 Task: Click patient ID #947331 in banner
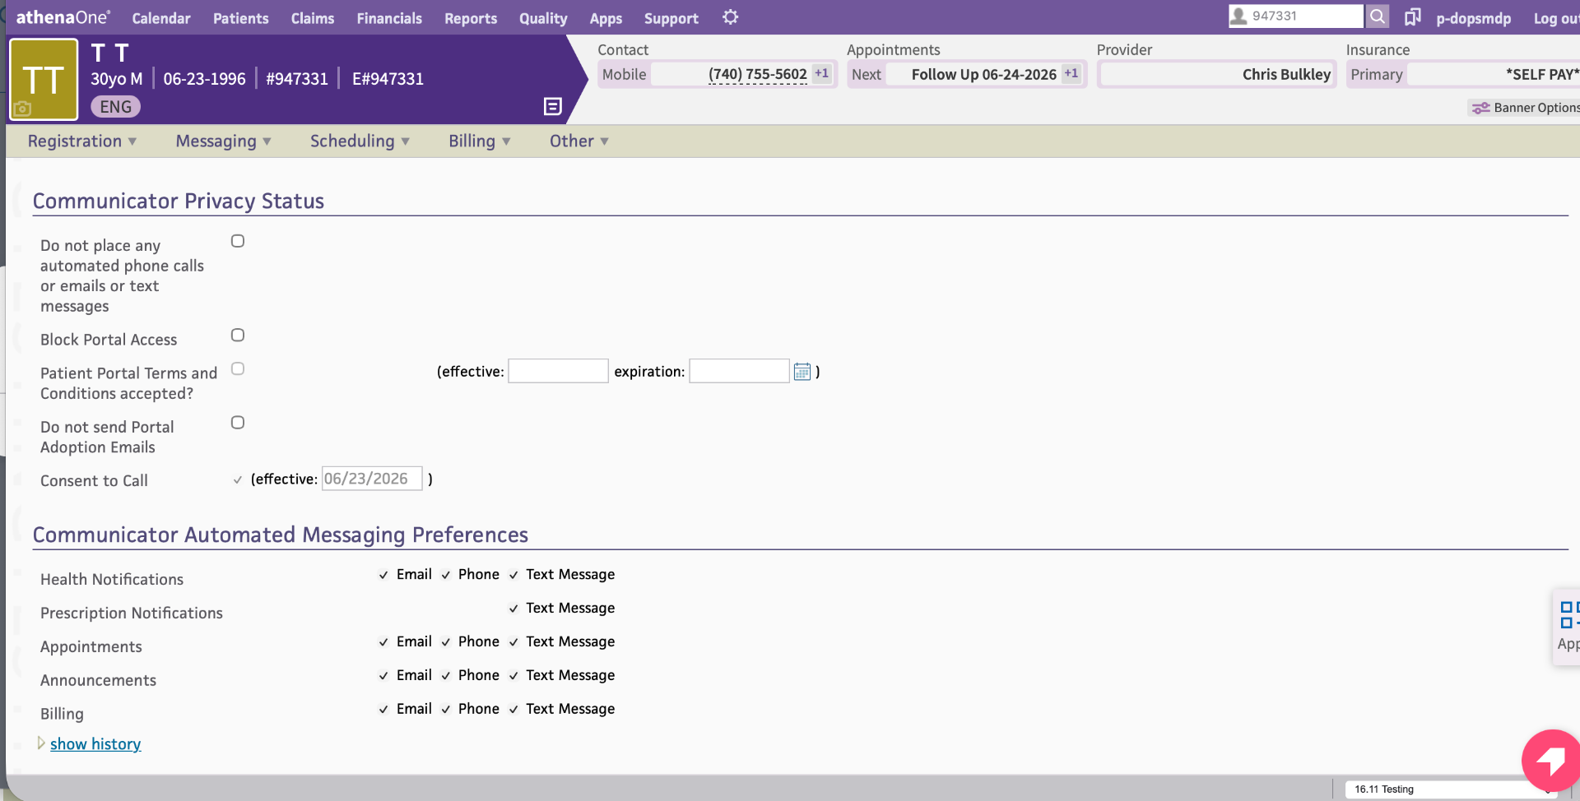(x=297, y=79)
